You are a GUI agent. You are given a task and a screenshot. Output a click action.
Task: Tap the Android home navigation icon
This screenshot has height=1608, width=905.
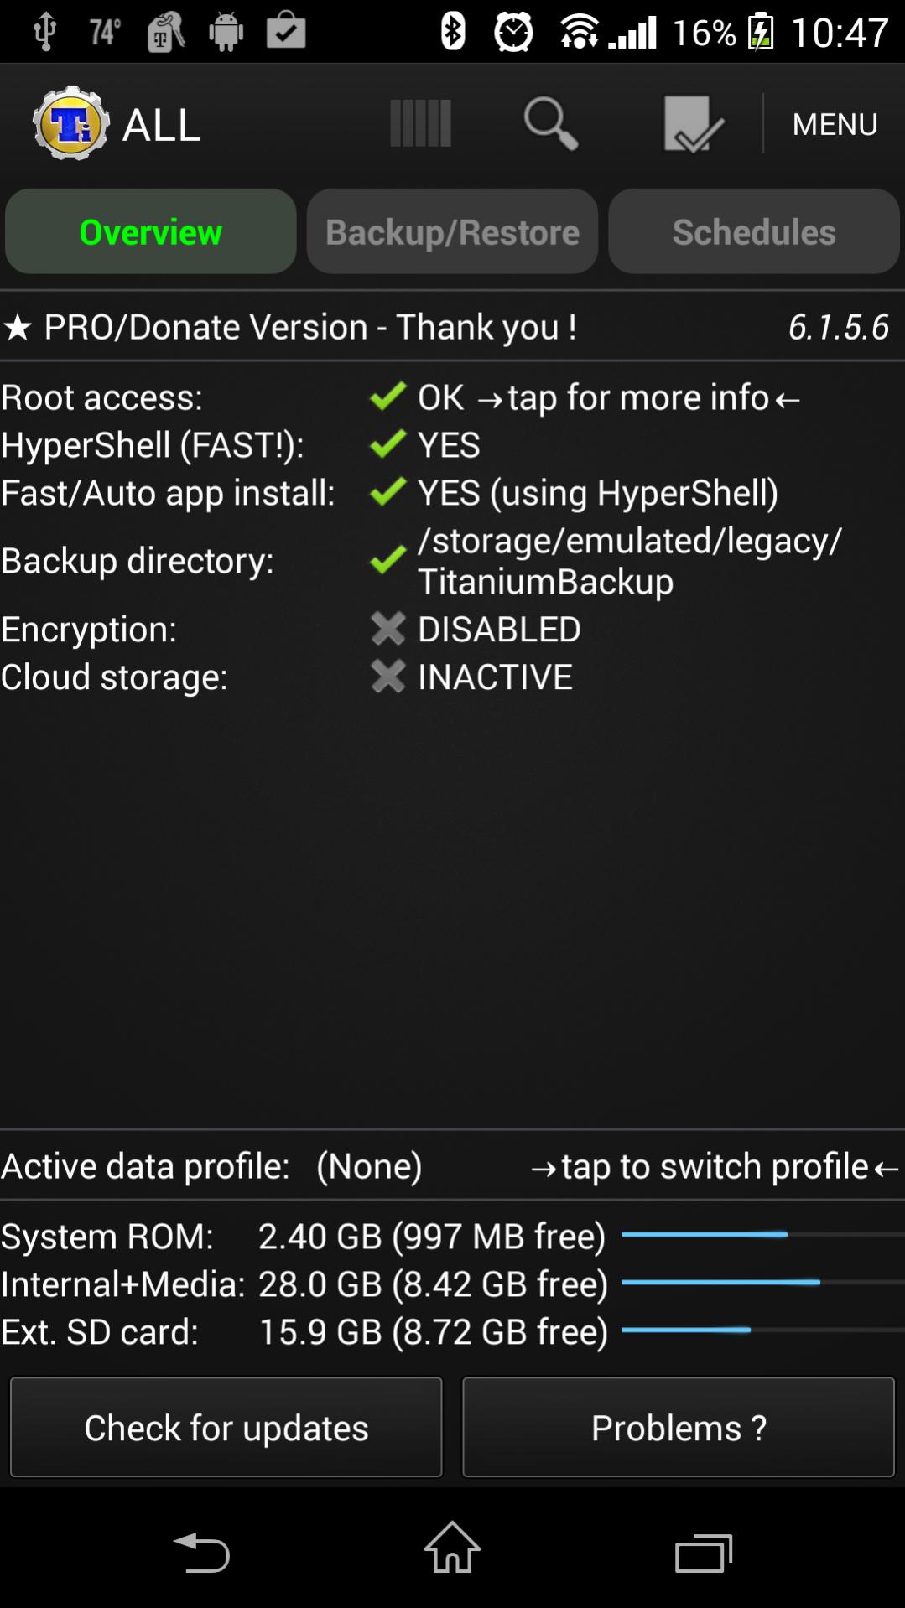click(452, 1548)
